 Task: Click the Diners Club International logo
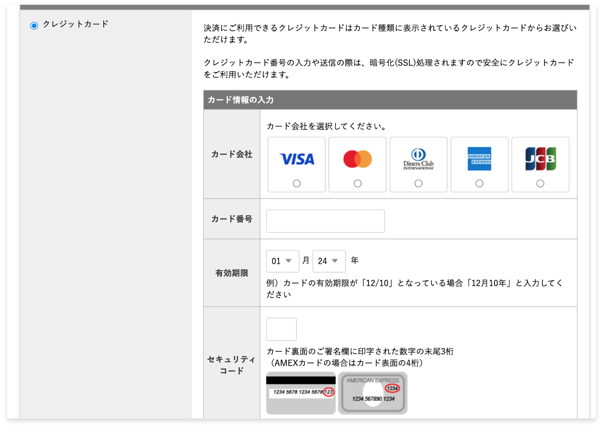point(419,159)
